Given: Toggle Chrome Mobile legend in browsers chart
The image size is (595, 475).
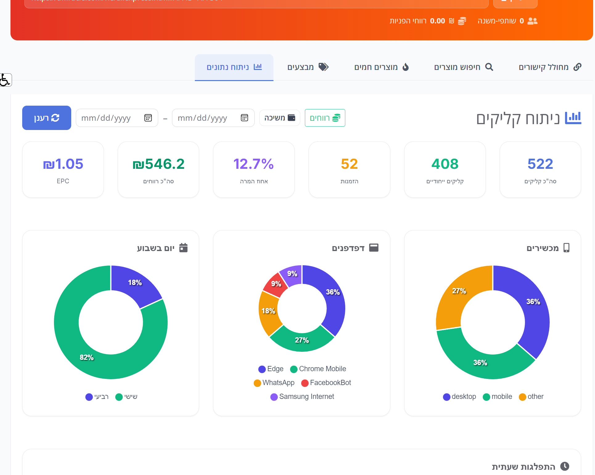Looking at the screenshot, I should [x=318, y=369].
